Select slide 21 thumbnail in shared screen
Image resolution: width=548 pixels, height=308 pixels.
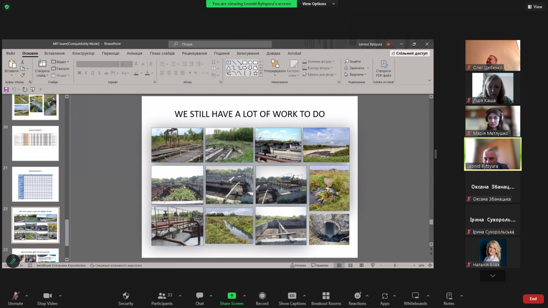(x=35, y=184)
